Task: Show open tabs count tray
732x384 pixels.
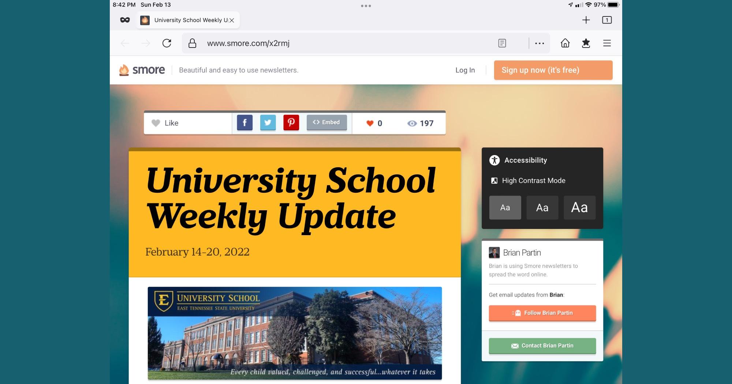Action: coord(607,20)
